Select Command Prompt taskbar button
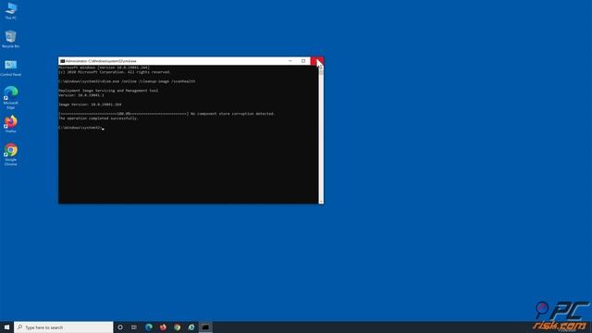Image resolution: width=592 pixels, height=333 pixels. 205,327
